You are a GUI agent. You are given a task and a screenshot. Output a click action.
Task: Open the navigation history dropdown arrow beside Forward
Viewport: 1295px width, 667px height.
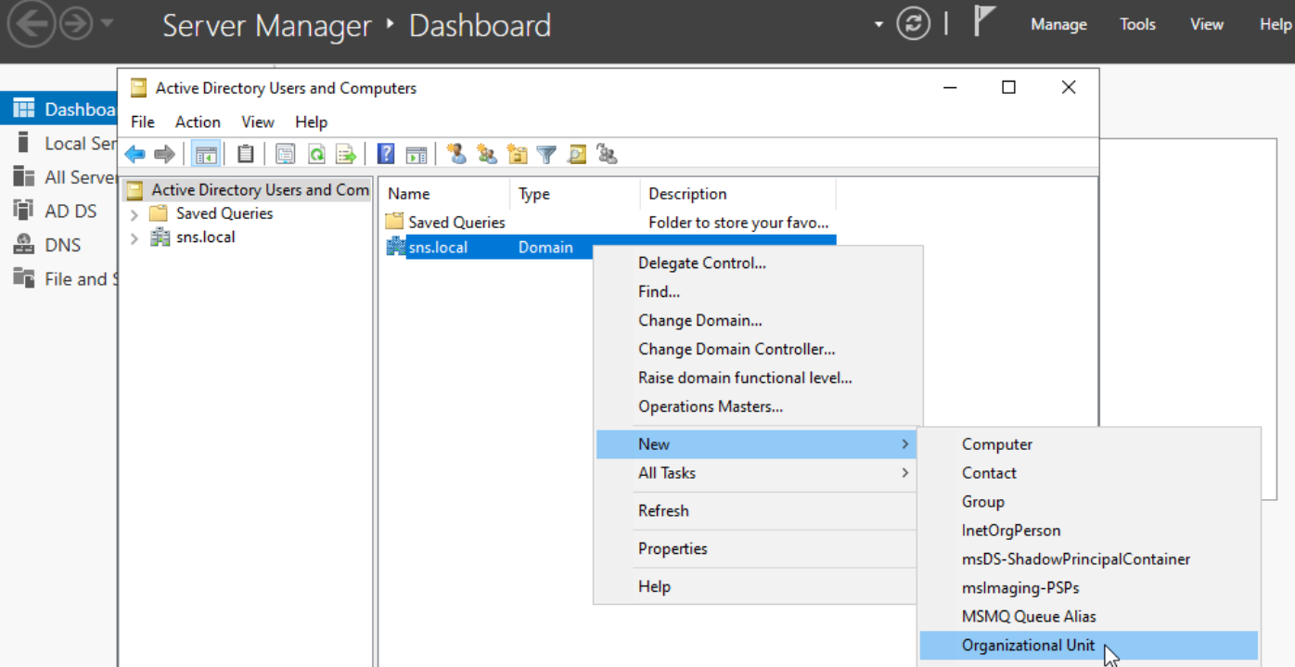coord(109,25)
